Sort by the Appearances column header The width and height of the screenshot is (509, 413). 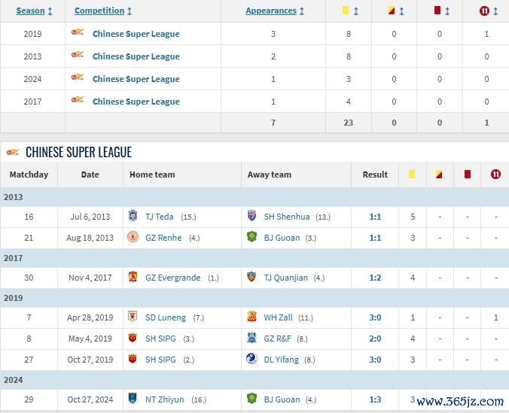click(275, 11)
